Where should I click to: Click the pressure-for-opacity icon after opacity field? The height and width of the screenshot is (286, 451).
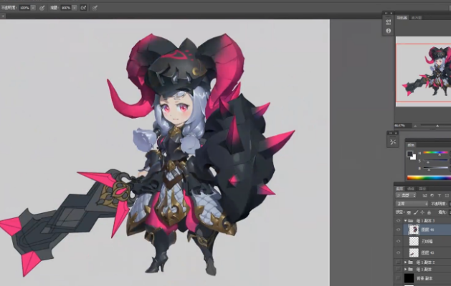coord(42,8)
